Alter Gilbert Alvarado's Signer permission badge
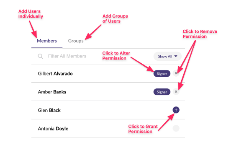226x166 pixels. coord(162,74)
